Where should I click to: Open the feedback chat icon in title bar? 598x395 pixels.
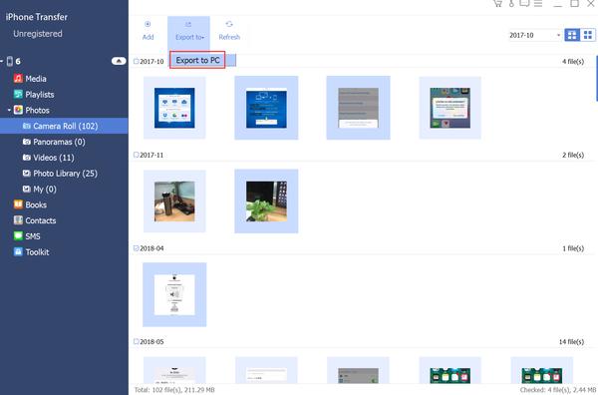[x=524, y=3]
